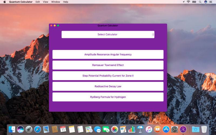Image resolution: width=216 pixels, height=135 pixels.
Task: Launch FaceTime from the Dock
Action: [x=106, y=129]
